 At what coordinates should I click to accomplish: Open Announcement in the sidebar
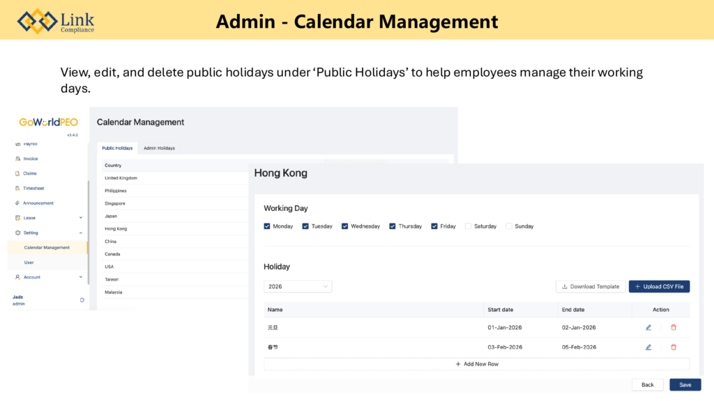coord(38,203)
